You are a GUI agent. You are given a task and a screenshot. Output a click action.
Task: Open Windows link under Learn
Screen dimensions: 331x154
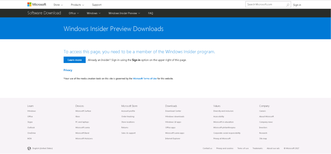tap(32, 111)
